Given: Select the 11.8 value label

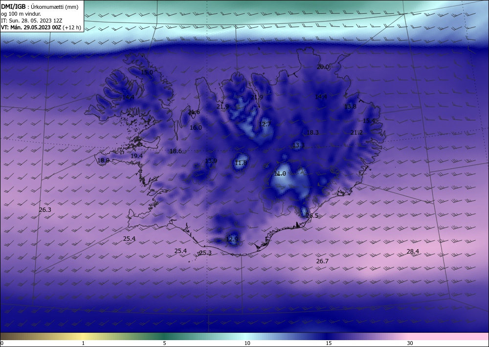Looking at the screenshot, I should (x=241, y=162).
